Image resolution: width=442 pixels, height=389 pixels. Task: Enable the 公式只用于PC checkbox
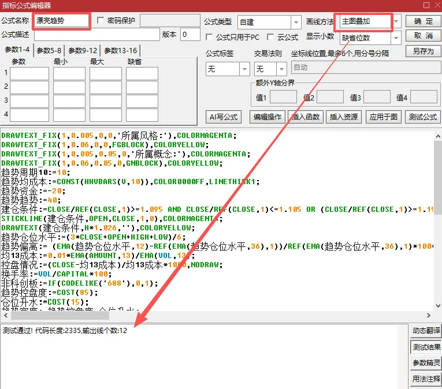[209, 37]
